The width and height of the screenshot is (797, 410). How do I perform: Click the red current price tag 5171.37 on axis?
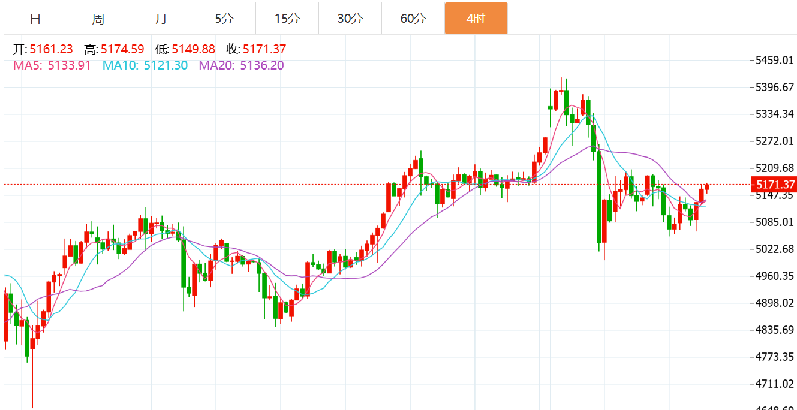(x=774, y=185)
